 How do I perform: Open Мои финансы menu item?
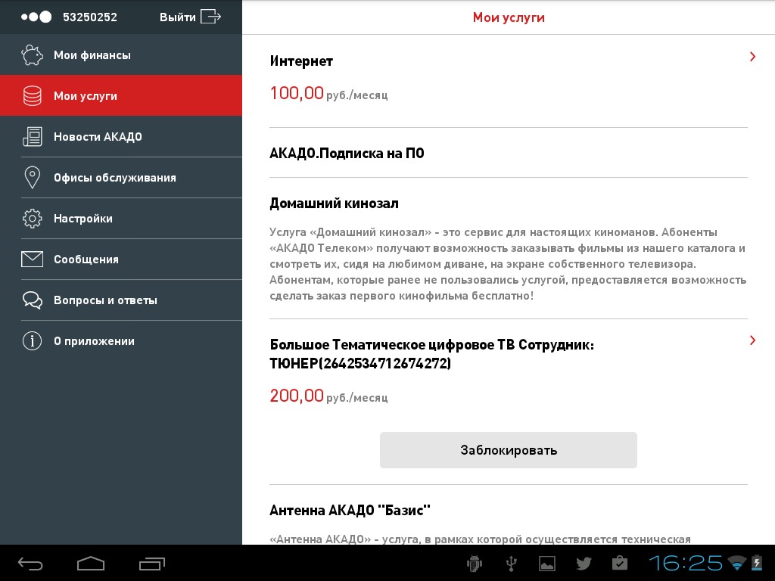click(121, 54)
